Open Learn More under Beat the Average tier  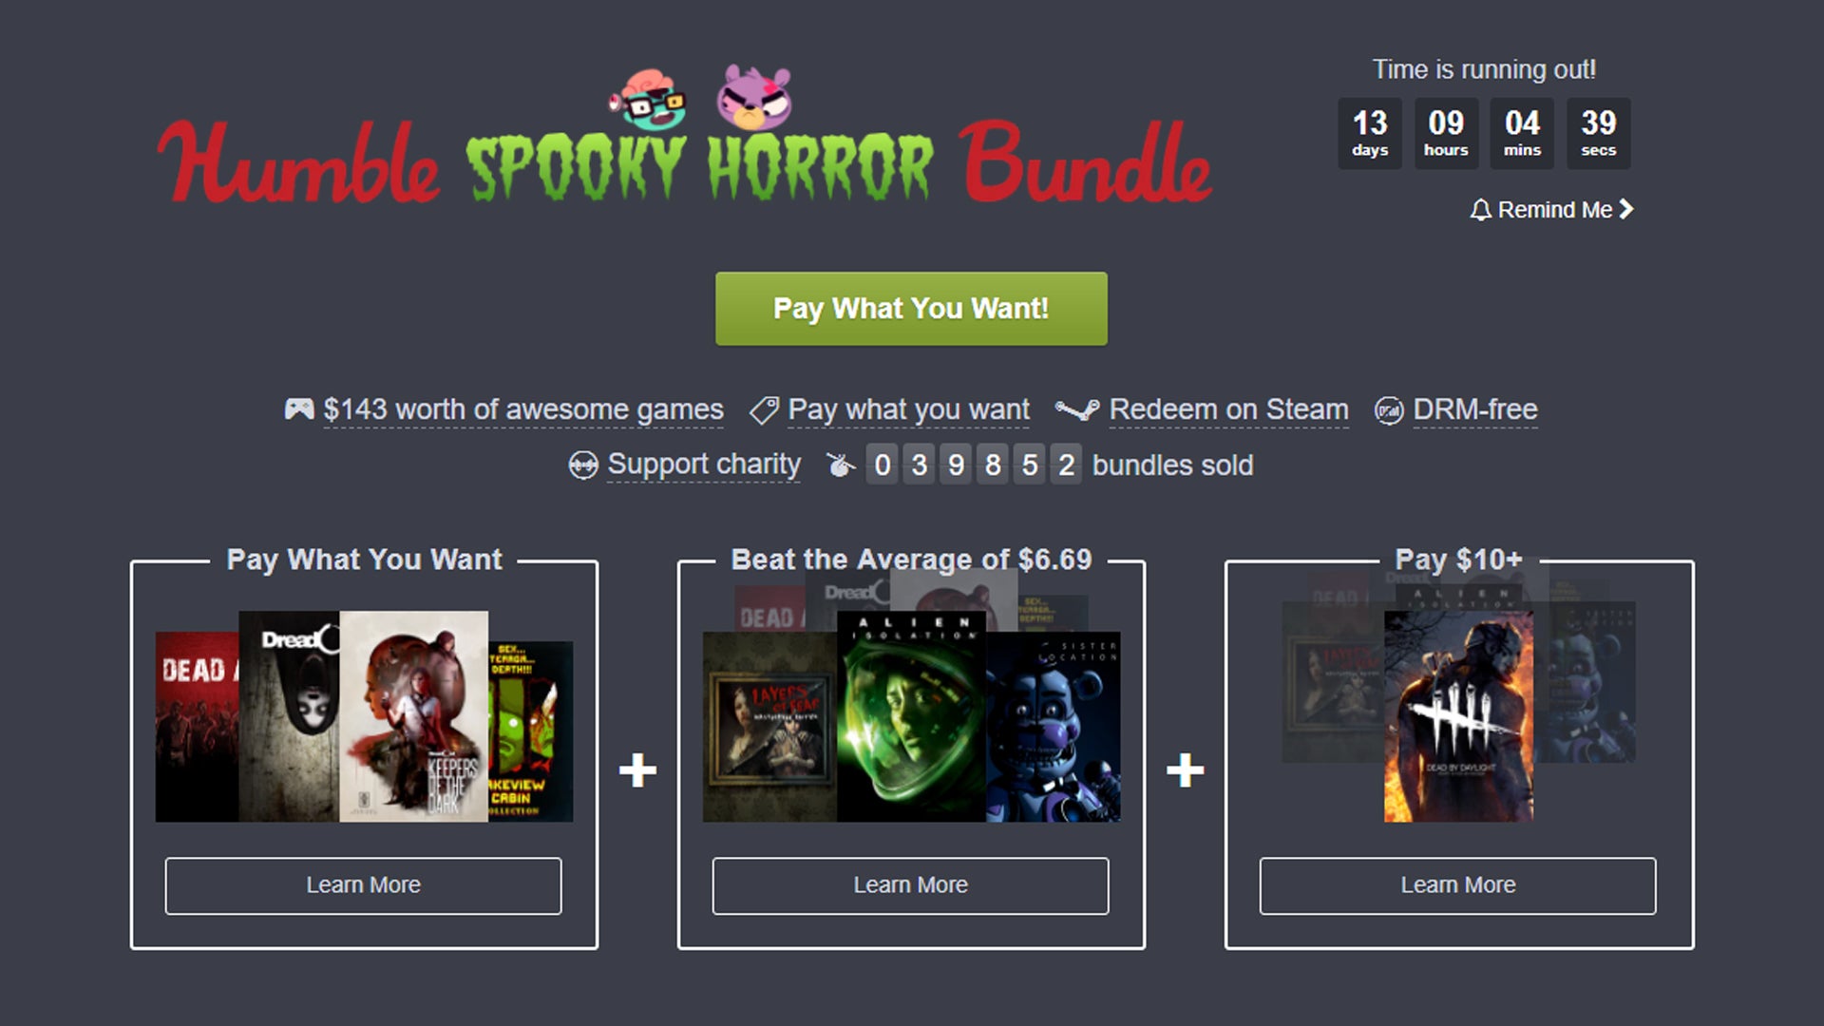[910, 885]
